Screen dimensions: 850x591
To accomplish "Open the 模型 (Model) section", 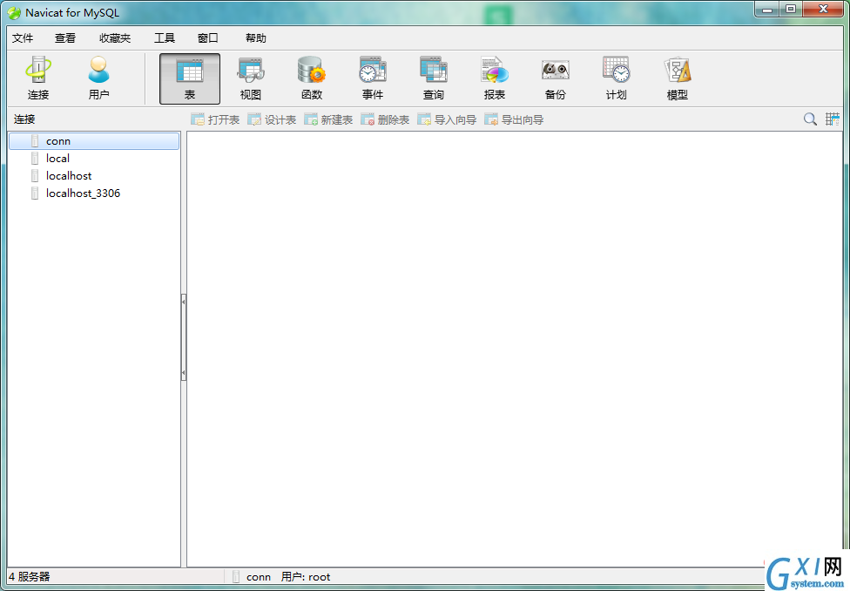I will pos(677,78).
